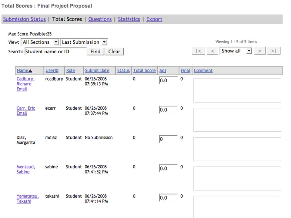Sort by Comment column
Viewport: 291px width, 218px height.
pyautogui.click(x=203, y=71)
